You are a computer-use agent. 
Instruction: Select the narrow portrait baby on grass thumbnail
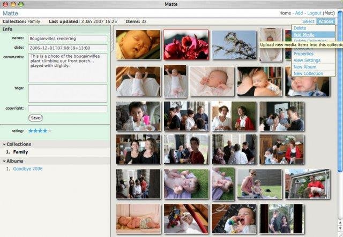tap(223, 184)
